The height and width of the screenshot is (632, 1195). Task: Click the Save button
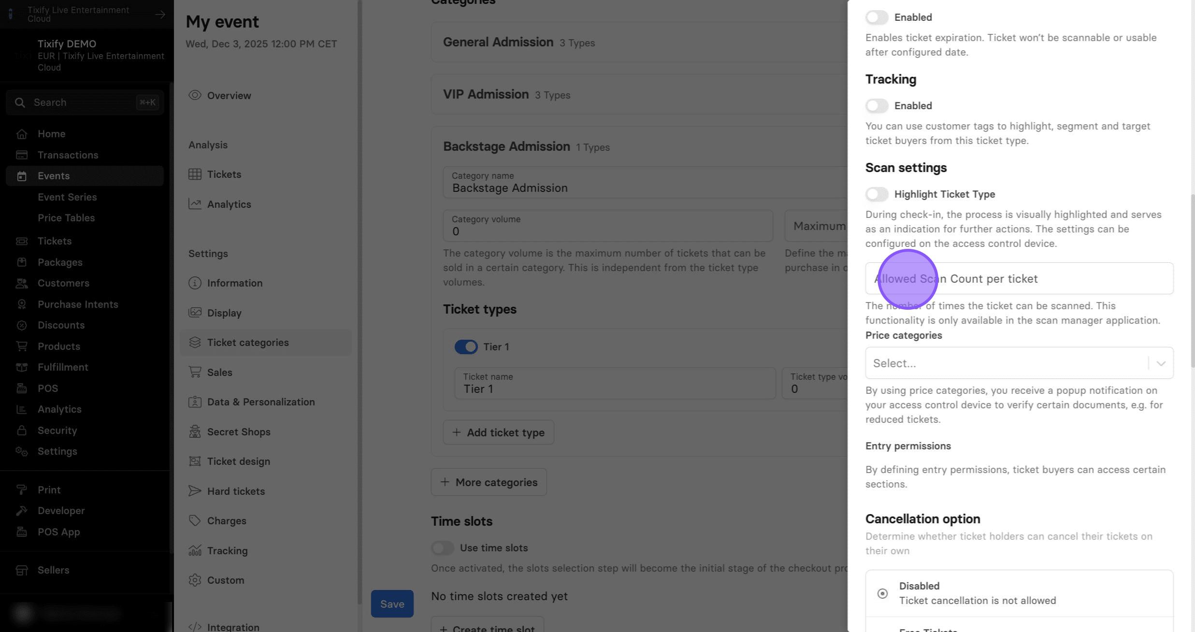click(392, 603)
